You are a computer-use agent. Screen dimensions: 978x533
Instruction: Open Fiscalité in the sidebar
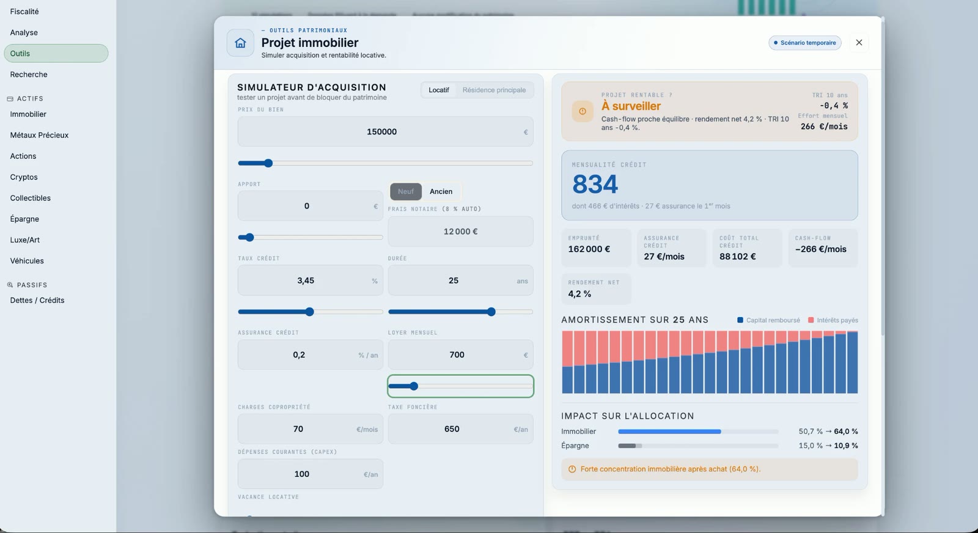[x=24, y=12]
